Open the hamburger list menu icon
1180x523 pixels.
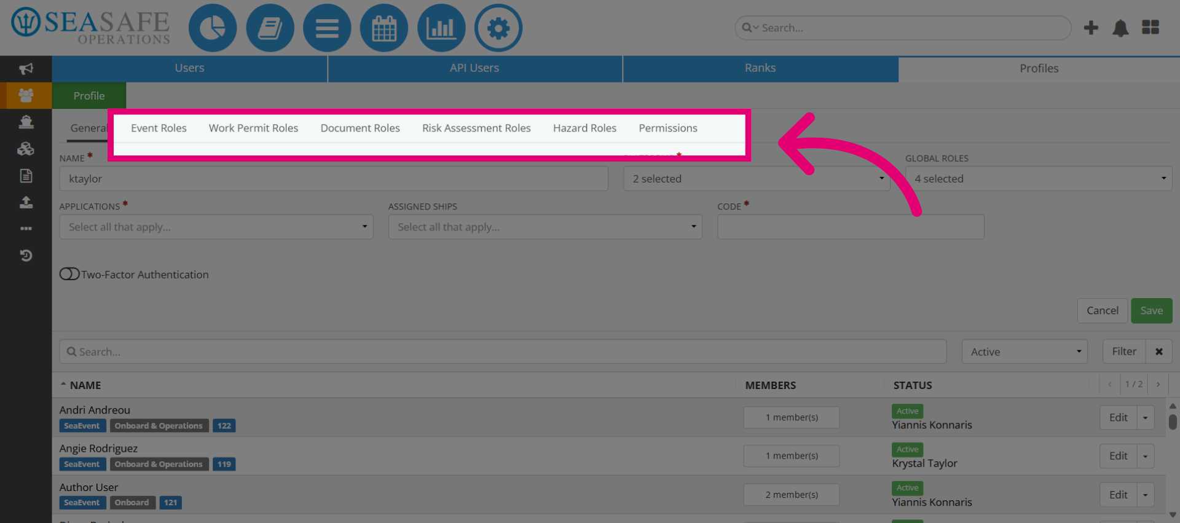tap(327, 28)
